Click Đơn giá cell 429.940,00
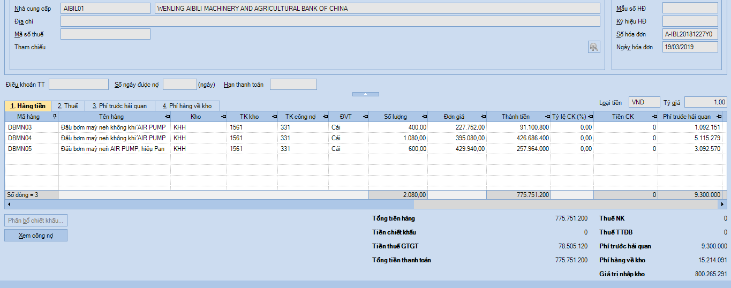Image resolution: width=731 pixels, height=288 pixels. click(x=457, y=149)
